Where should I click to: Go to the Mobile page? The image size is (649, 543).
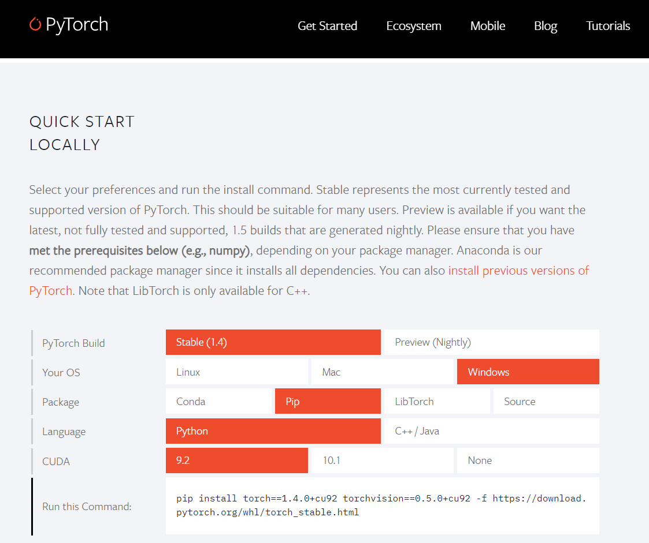[x=487, y=26]
